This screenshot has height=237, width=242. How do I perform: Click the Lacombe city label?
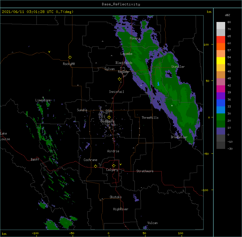pyautogui.click(x=126, y=54)
